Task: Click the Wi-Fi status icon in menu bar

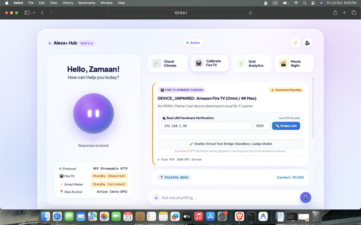Action: pos(296,3)
